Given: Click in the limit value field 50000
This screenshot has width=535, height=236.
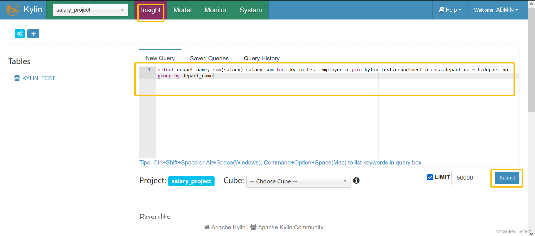Looking at the screenshot, I should tap(473, 178).
